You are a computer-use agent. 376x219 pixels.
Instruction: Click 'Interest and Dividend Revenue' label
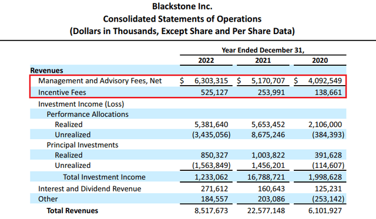click(x=90, y=189)
